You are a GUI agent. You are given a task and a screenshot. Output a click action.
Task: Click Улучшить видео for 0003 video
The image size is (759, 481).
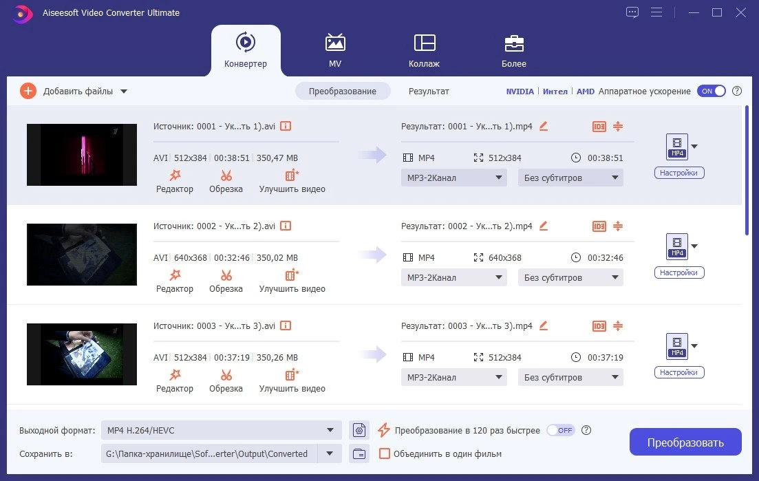click(x=292, y=381)
